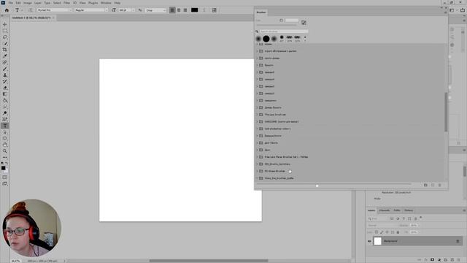The width and height of the screenshot is (467, 263).
Task: Select the Brush tool in toolbar
Action: coord(5,69)
